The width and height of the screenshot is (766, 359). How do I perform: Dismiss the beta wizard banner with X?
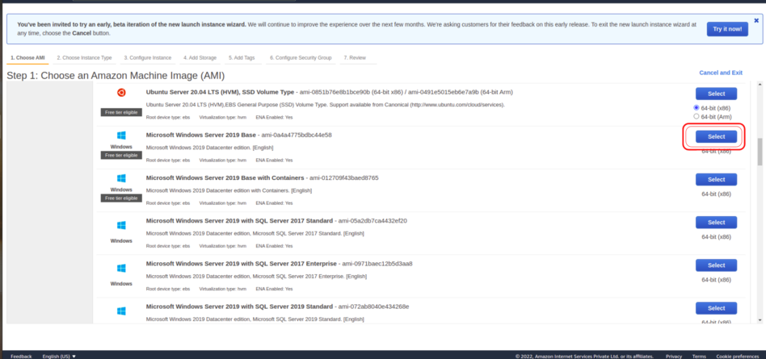tap(756, 20)
